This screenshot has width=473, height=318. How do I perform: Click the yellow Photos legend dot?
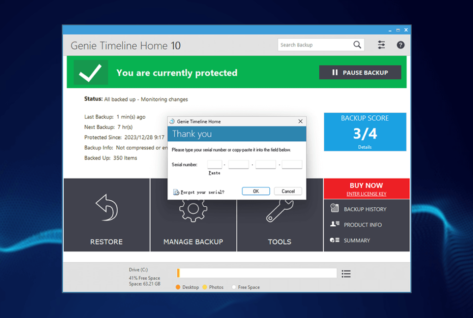tap(205, 287)
